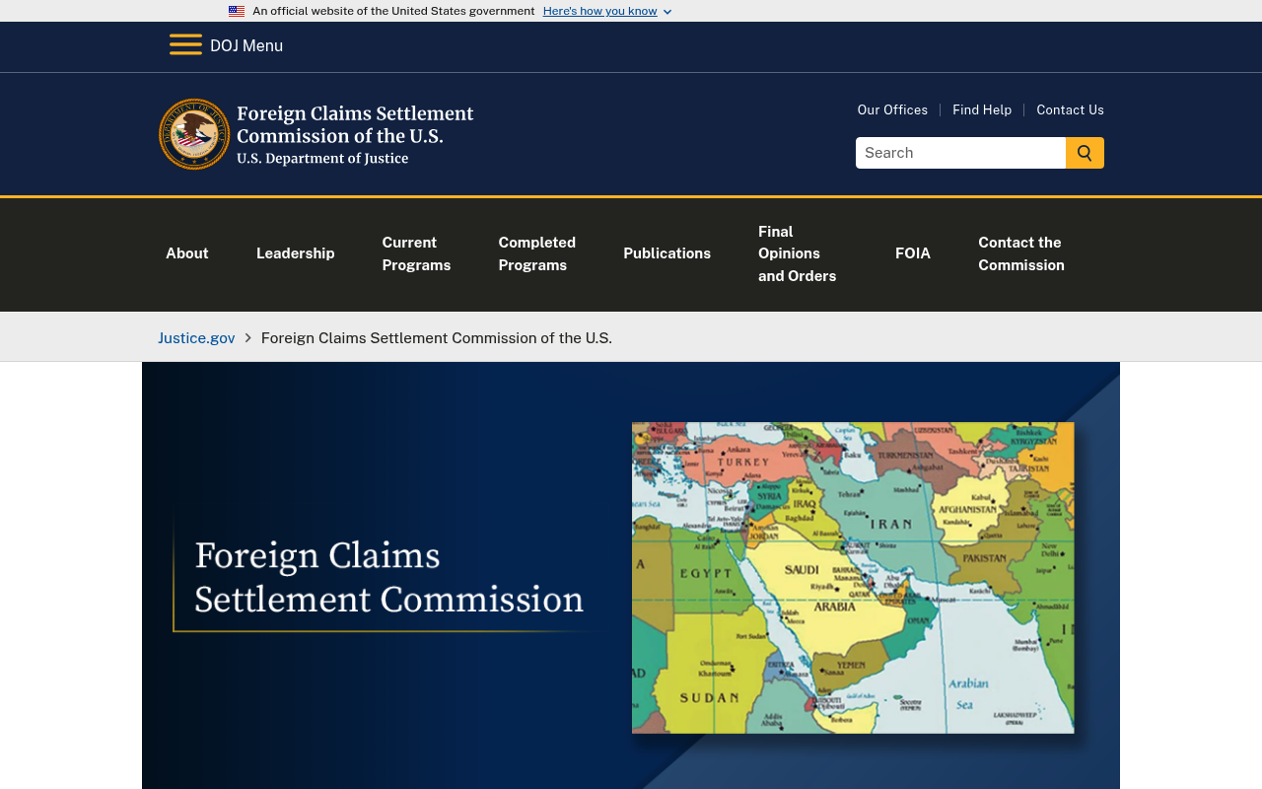
Task: Open Contact the Commission menu item
Action: click(x=1021, y=253)
